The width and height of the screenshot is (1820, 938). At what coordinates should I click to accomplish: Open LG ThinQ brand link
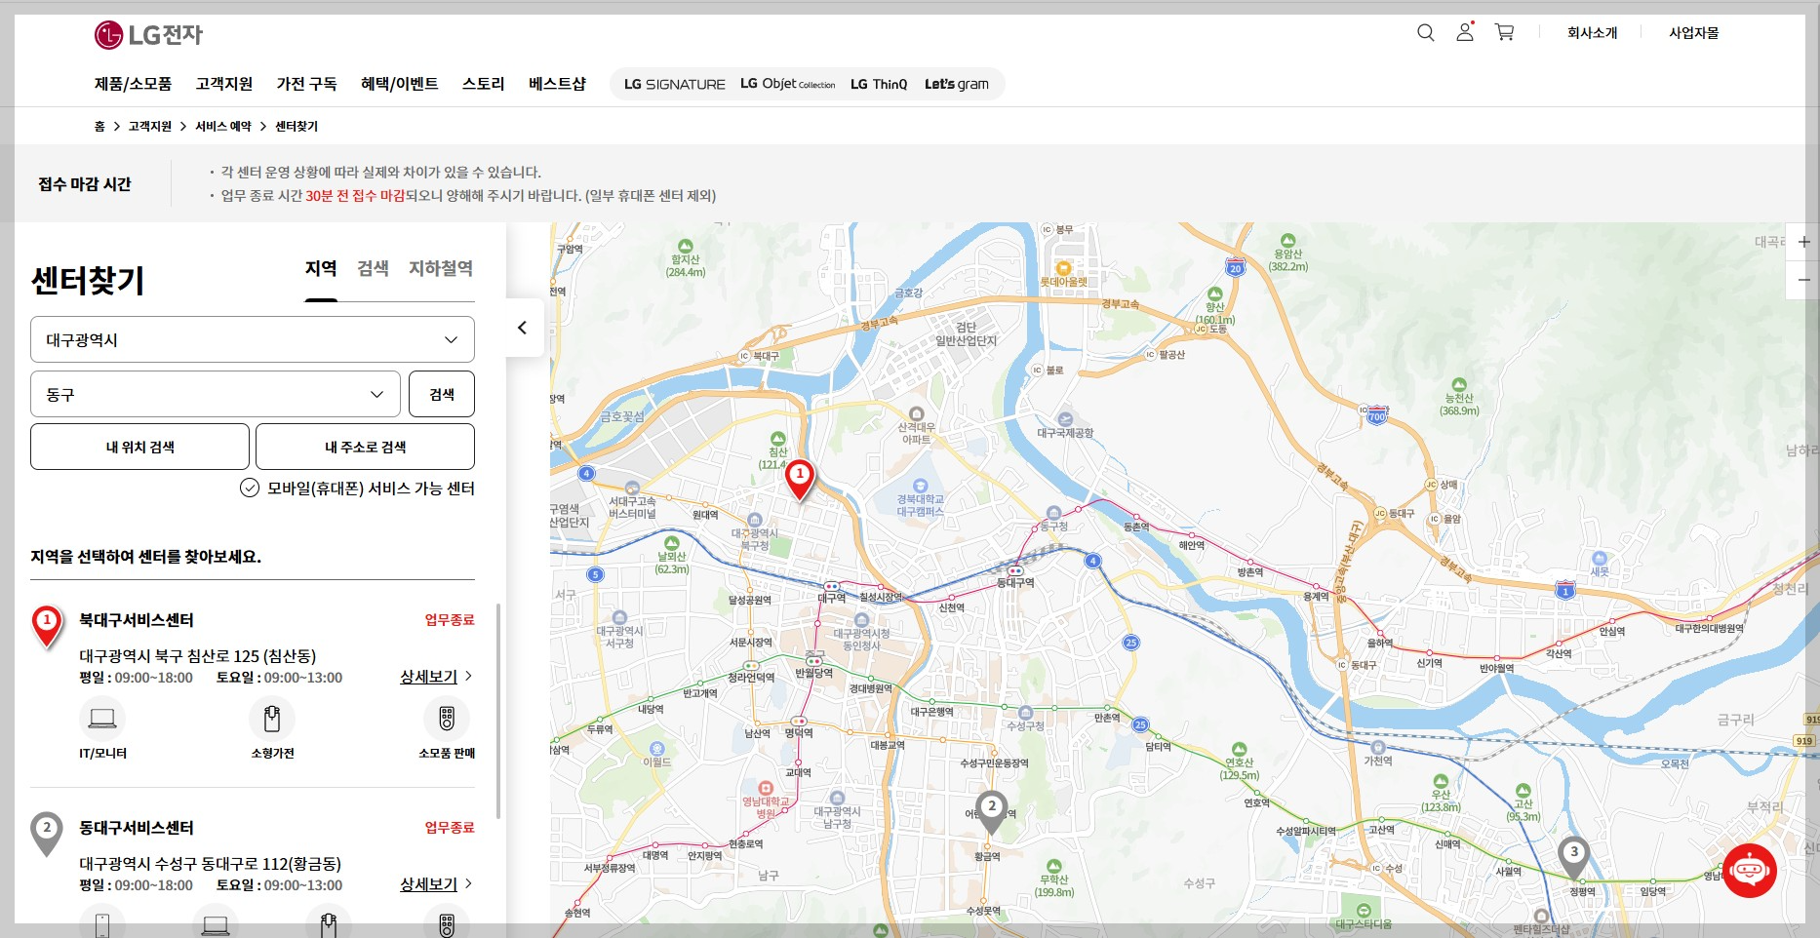pyautogui.click(x=879, y=85)
